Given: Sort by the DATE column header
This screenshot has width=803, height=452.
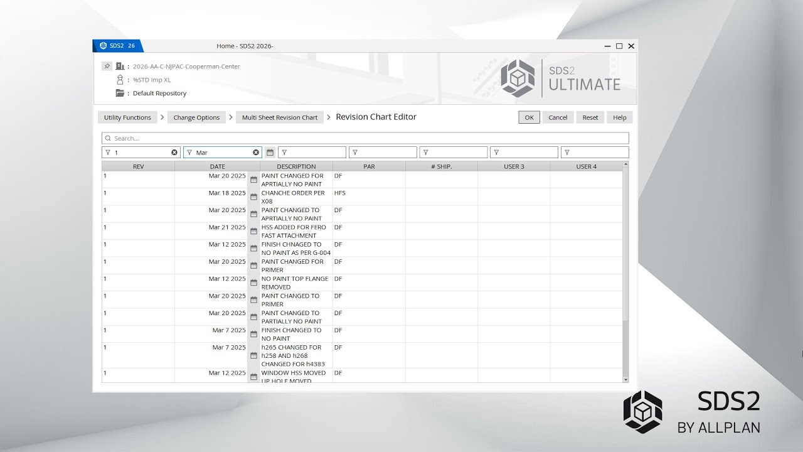Looking at the screenshot, I should point(217,166).
